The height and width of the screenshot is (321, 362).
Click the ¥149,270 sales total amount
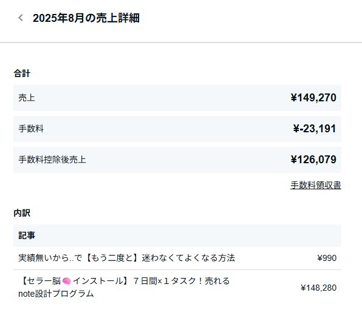(313, 98)
